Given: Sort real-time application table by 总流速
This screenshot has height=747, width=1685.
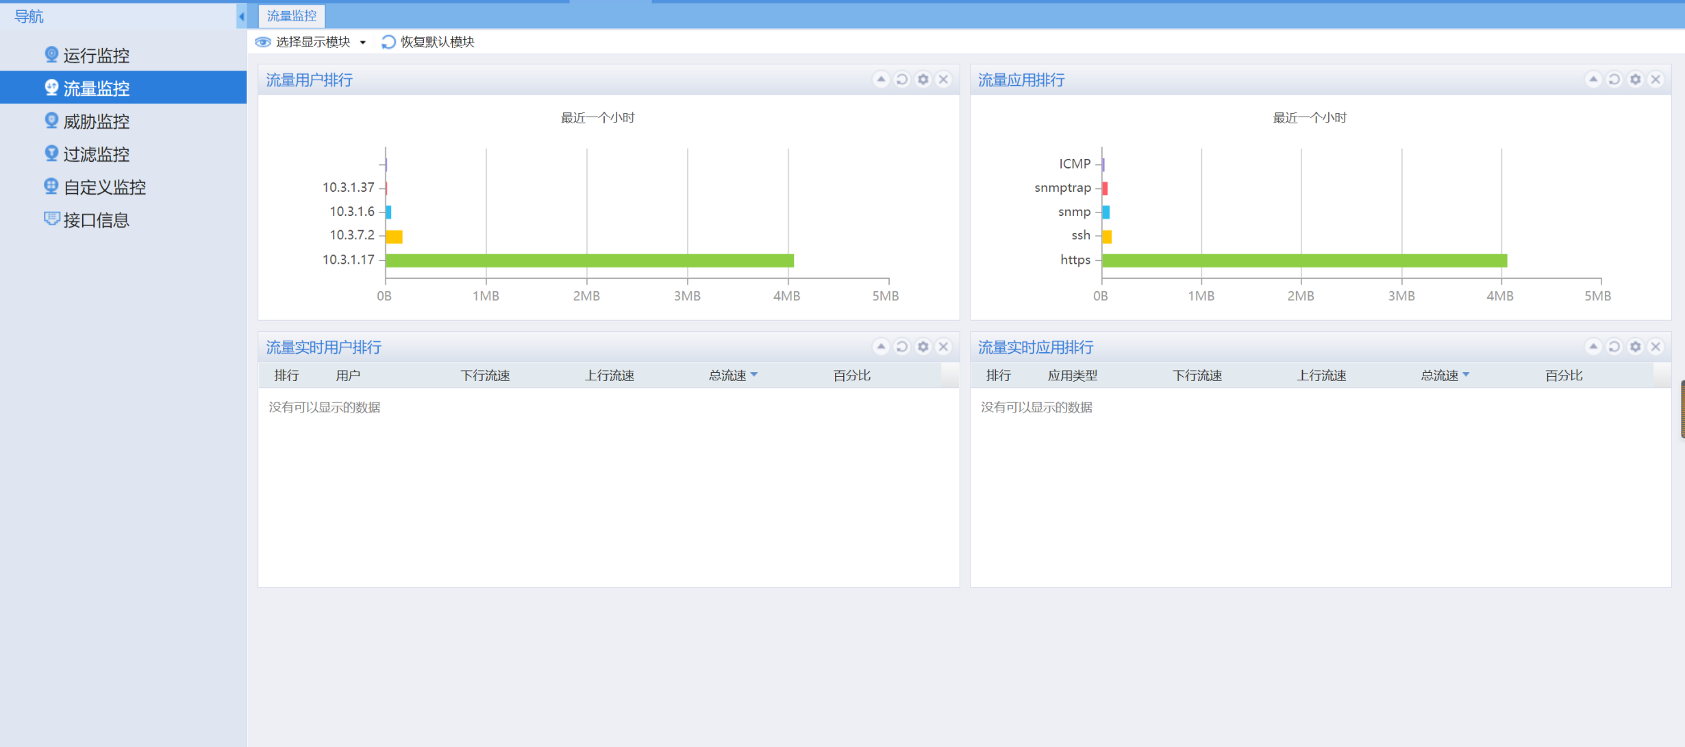Looking at the screenshot, I should [x=1439, y=376].
